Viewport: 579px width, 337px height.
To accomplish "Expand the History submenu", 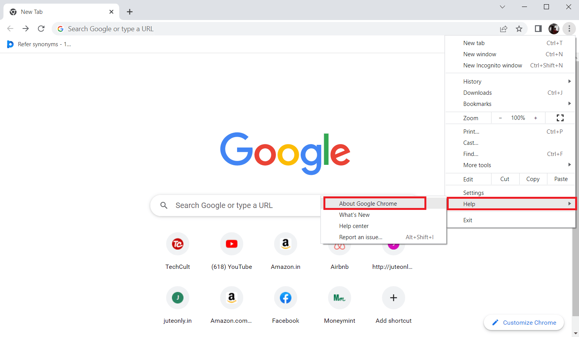I will coord(510,82).
